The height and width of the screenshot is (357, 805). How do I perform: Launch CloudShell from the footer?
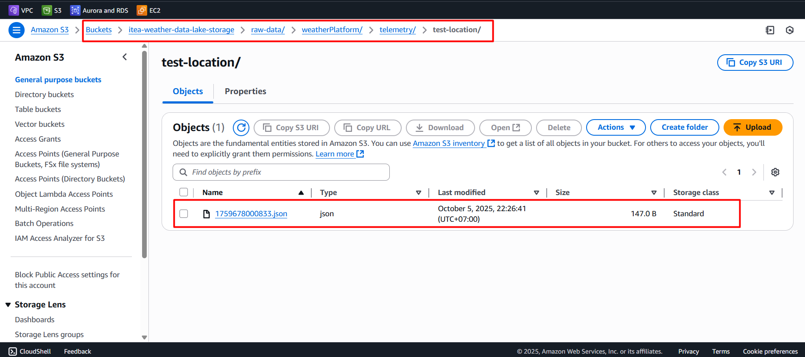click(x=30, y=351)
